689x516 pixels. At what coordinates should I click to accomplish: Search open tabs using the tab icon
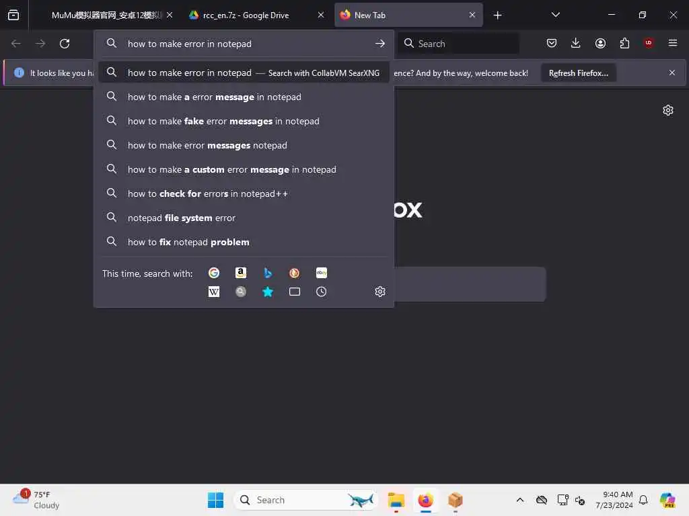pos(295,292)
